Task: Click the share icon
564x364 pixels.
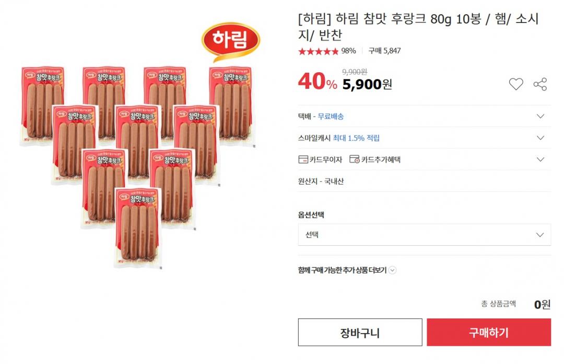Action: [x=540, y=84]
